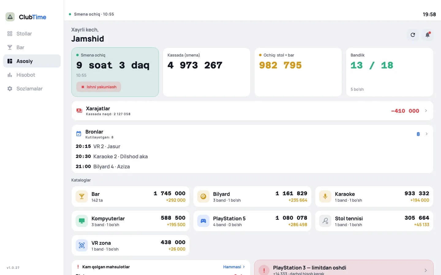The width and height of the screenshot is (441, 275).
Task: Open the Karaoke catalog card
Action: 374,196
